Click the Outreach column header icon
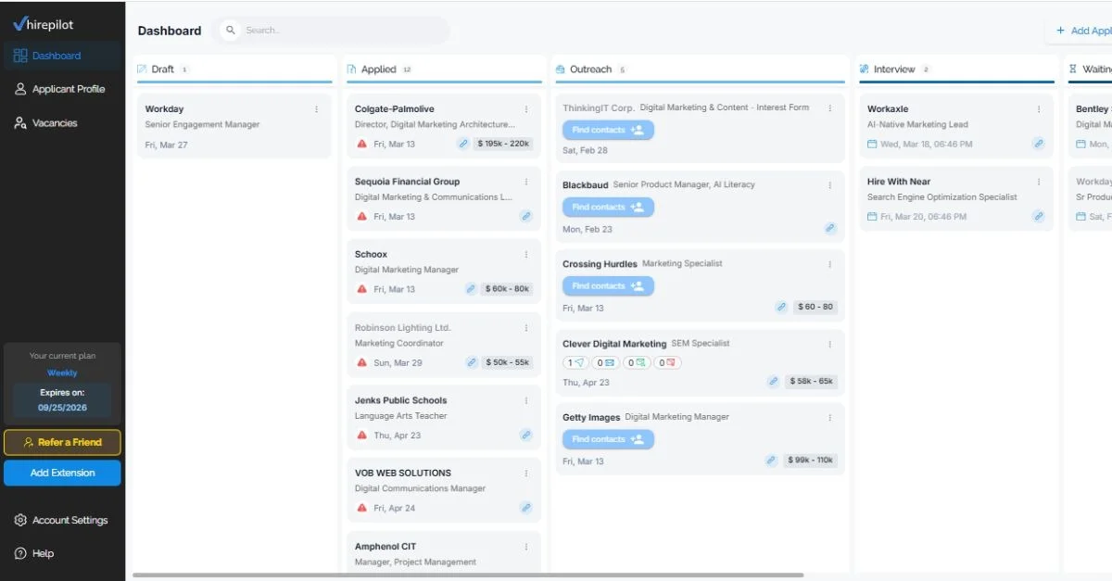The width and height of the screenshot is (1112, 581). [x=561, y=69]
